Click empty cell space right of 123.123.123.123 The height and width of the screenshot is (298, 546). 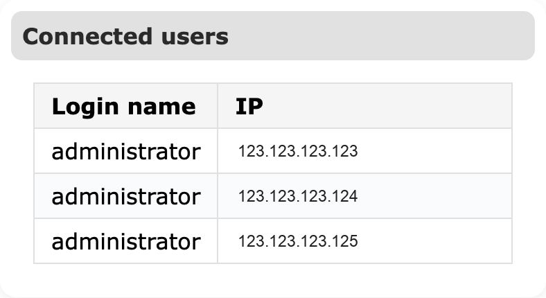coord(437,151)
